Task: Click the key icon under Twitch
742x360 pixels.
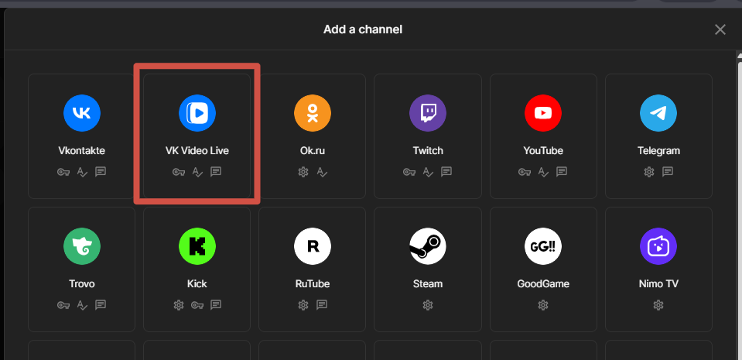Action: coord(409,172)
